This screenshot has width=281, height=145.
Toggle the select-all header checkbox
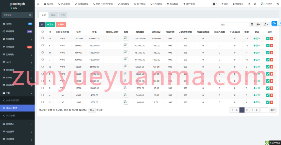coord(43,32)
